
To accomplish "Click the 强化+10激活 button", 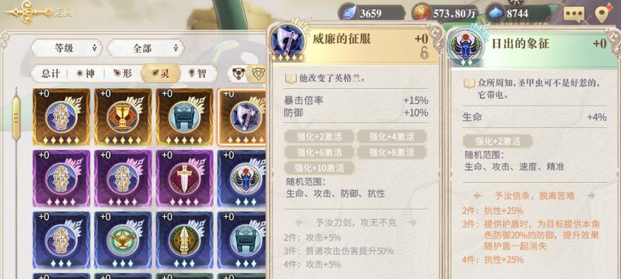I will pos(319,168).
